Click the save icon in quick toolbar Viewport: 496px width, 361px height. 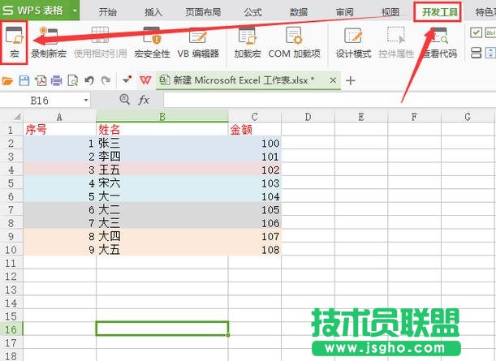point(24,80)
